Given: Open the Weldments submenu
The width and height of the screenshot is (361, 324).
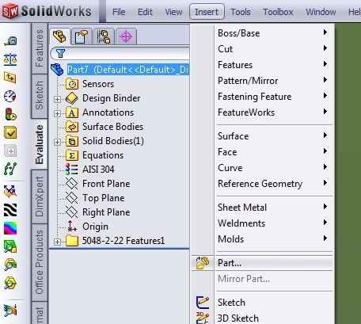Looking at the screenshot, I should click(x=275, y=223).
